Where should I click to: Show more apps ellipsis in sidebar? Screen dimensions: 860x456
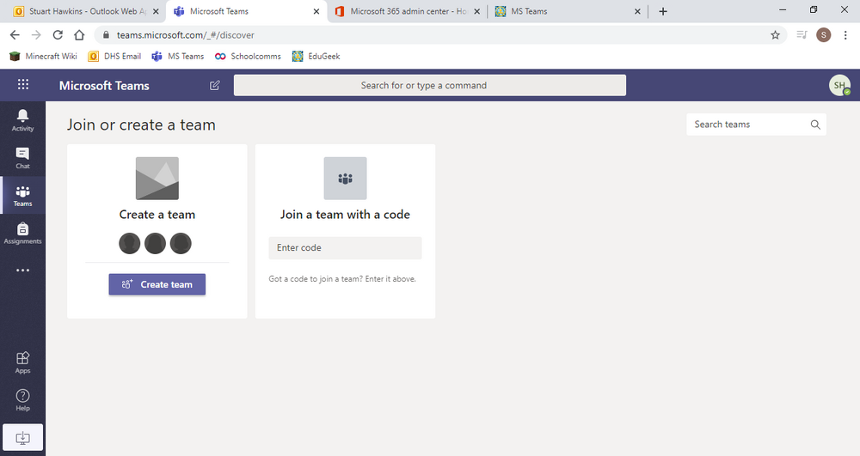[x=22, y=271]
